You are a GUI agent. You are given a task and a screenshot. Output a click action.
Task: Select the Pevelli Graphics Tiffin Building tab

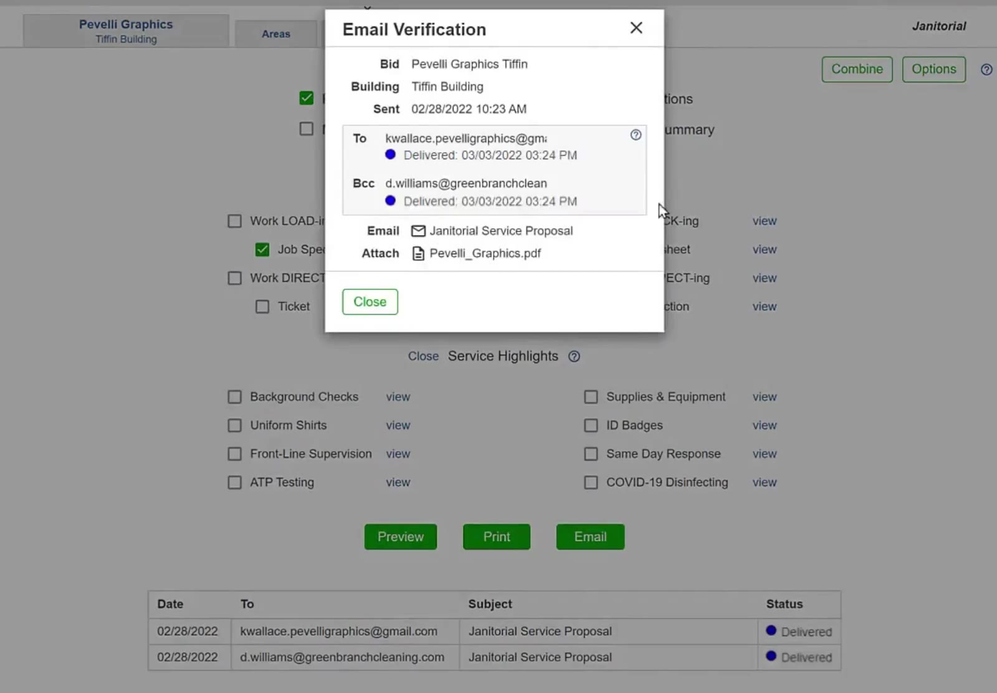point(126,31)
